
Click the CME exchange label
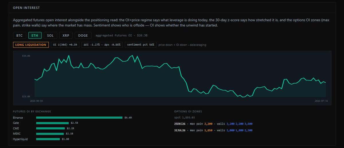click(x=16, y=128)
